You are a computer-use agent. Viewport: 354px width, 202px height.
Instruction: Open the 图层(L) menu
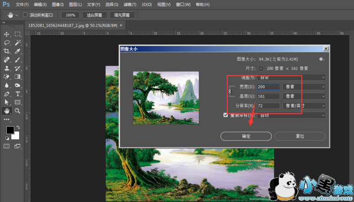(75, 4)
